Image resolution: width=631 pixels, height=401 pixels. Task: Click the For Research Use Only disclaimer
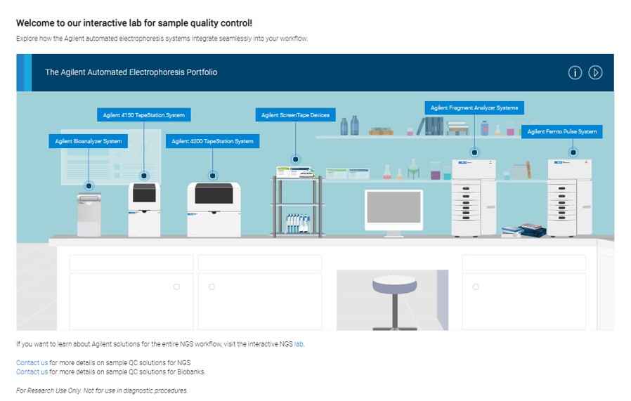click(x=102, y=390)
